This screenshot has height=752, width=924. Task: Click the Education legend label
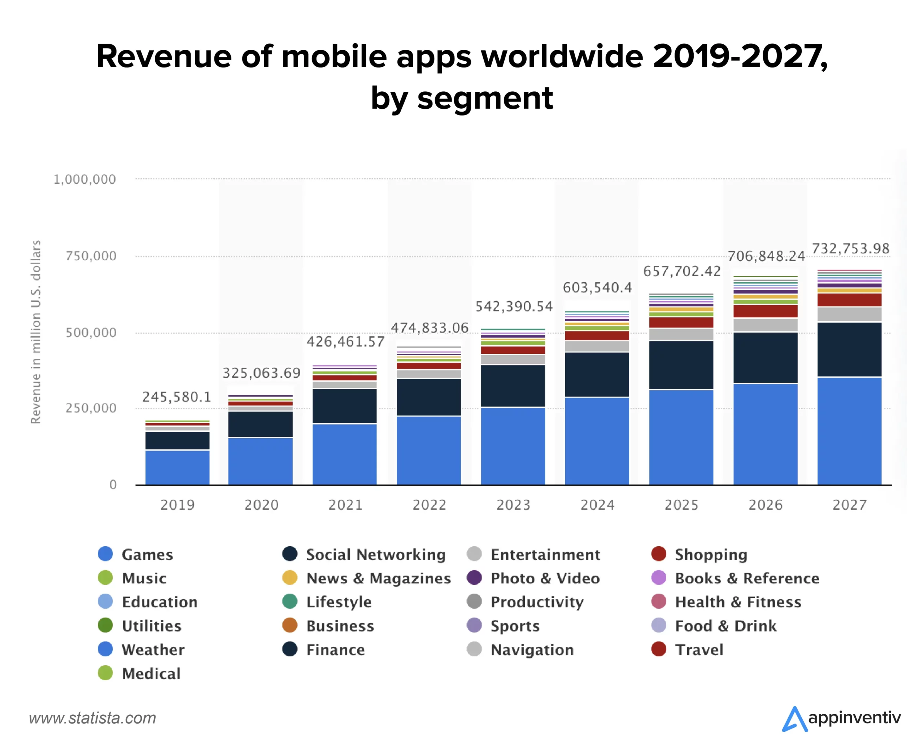(x=160, y=602)
